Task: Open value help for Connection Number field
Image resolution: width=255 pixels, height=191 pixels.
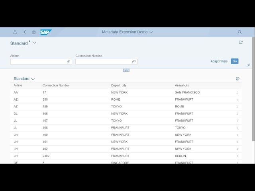Action: tap(134, 62)
